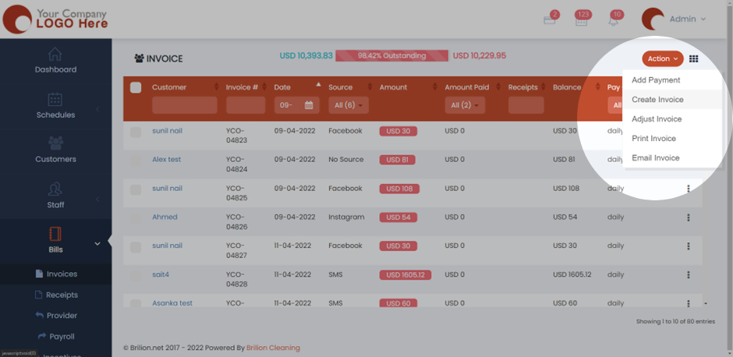Click the mail envelope notification icon
Image resolution: width=733 pixels, height=357 pixels.
pos(550,20)
